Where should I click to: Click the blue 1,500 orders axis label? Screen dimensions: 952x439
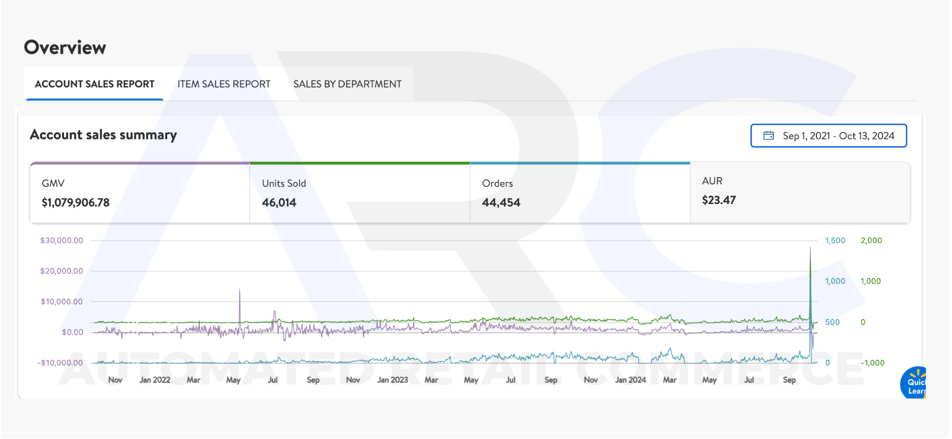835,240
